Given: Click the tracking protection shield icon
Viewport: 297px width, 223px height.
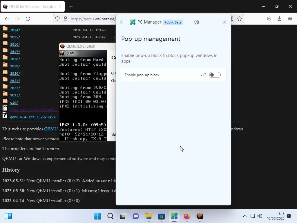Looking at the screenshot, I should coord(57,19).
